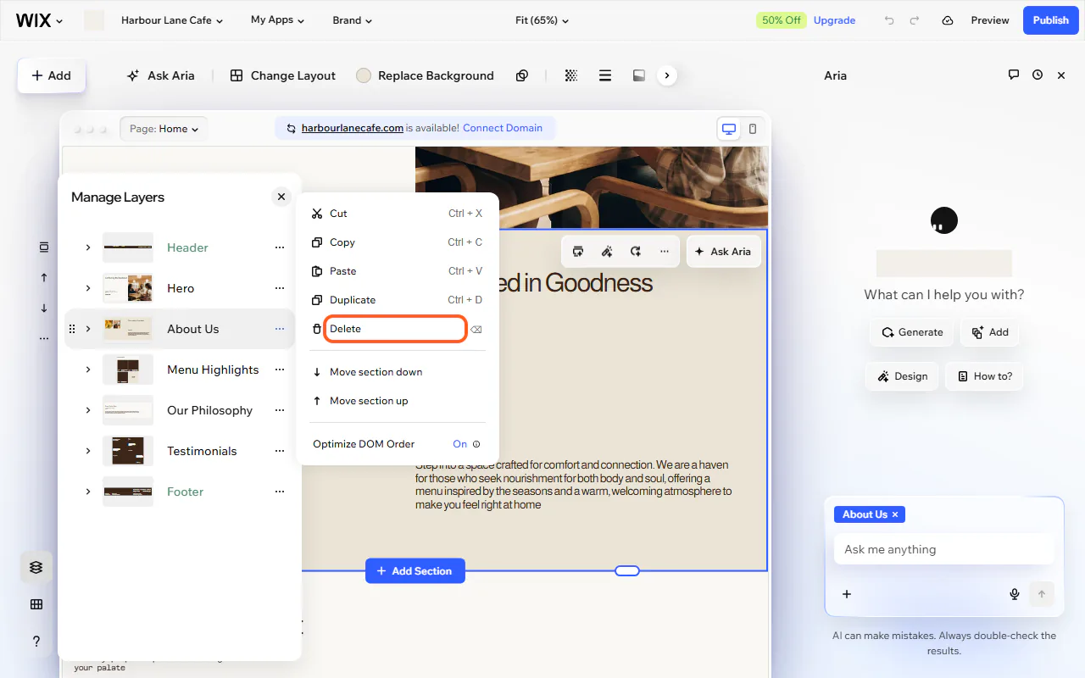Open the Page: Home dropdown

(164, 129)
